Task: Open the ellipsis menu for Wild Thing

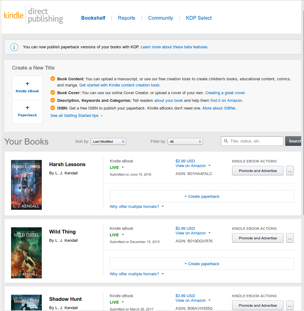Action: 290,238
